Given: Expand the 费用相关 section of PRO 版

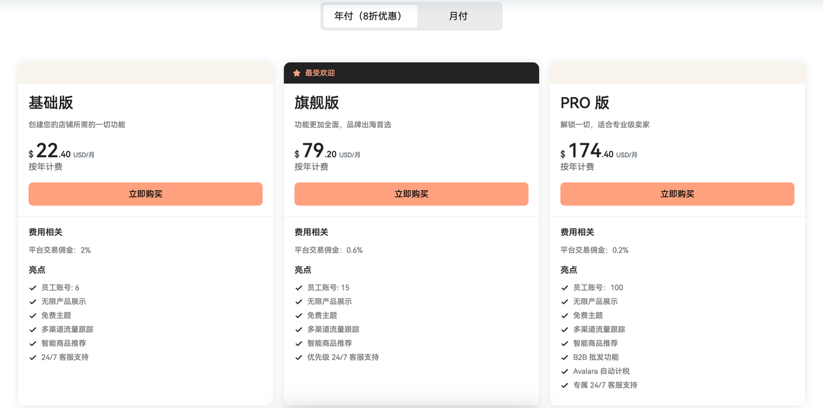Looking at the screenshot, I should tap(577, 232).
